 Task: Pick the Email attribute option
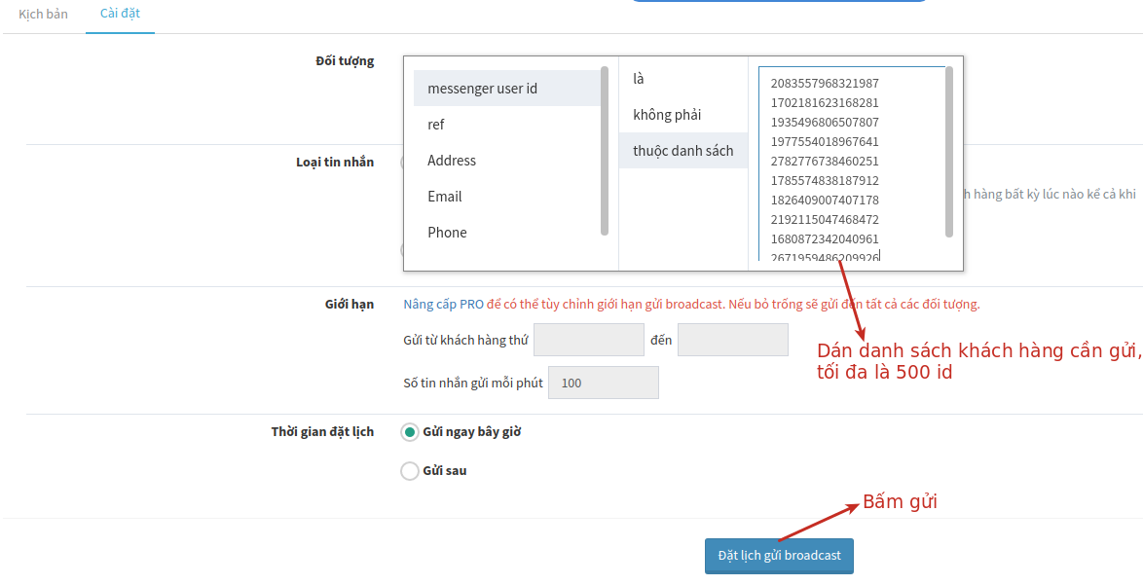click(x=506, y=197)
